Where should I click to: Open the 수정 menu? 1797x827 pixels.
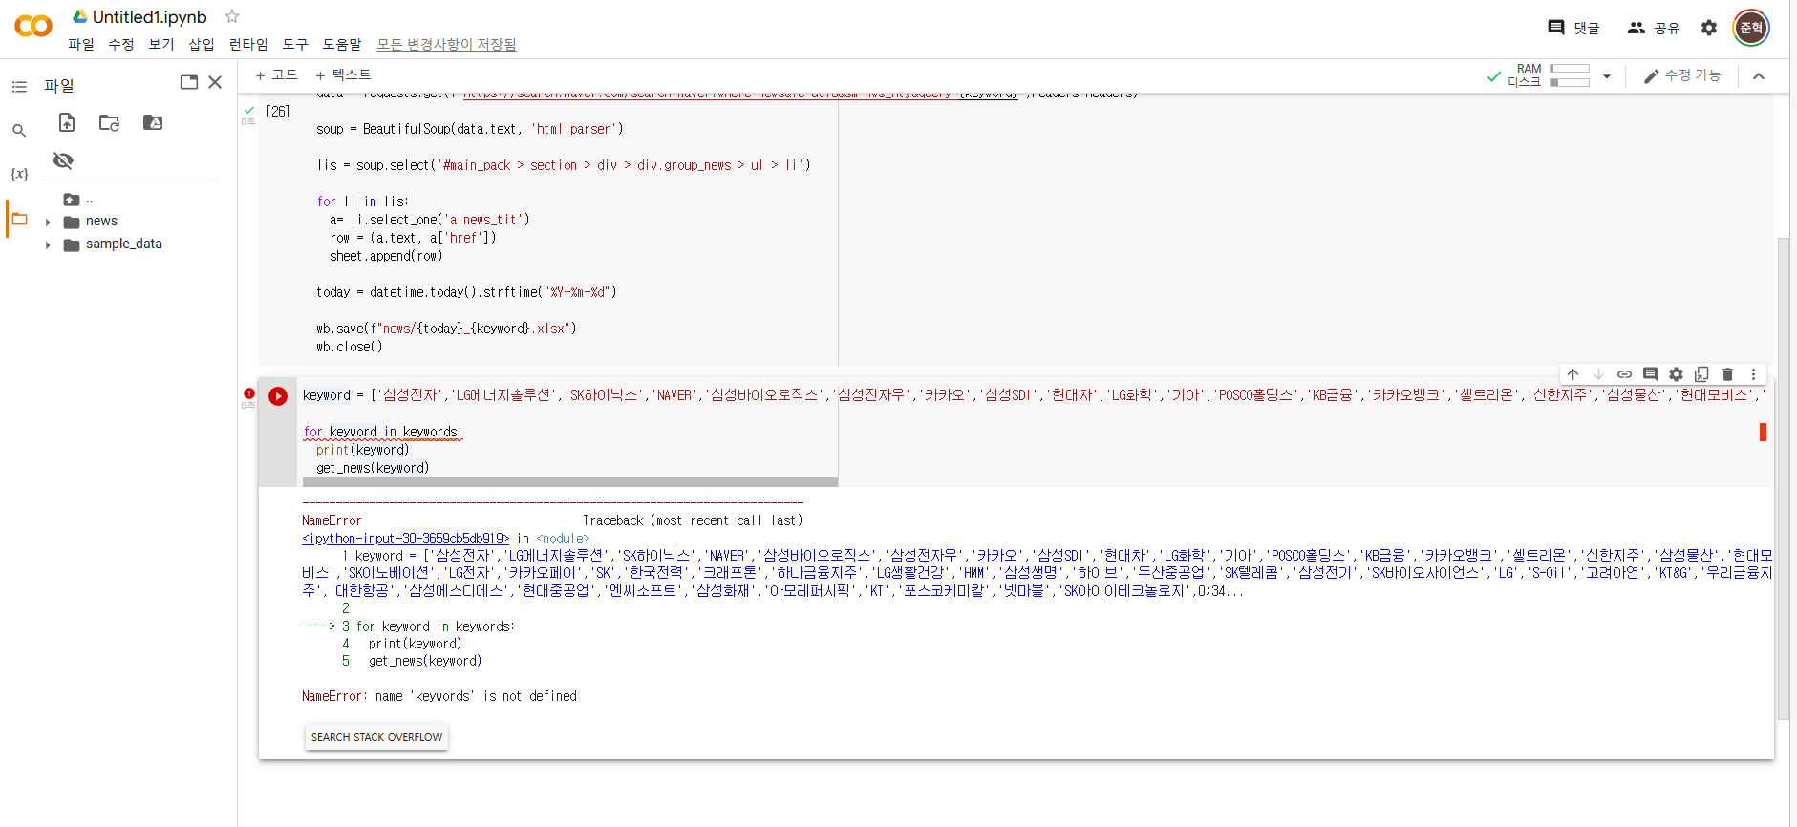click(x=121, y=44)
